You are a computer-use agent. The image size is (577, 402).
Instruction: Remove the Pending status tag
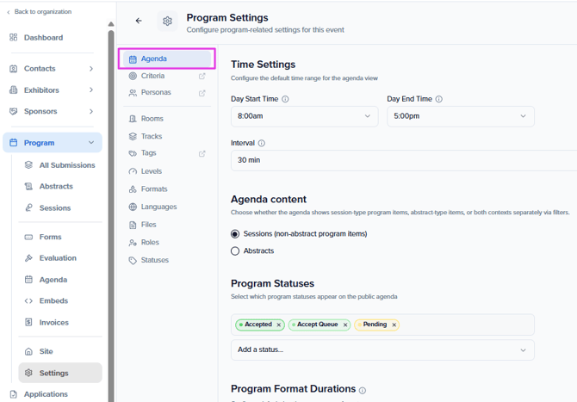394,325
